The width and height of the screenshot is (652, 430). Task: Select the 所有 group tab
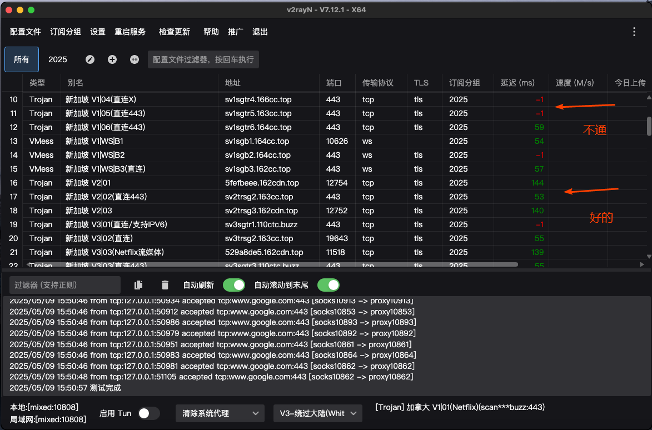click(x=22, y=59)
